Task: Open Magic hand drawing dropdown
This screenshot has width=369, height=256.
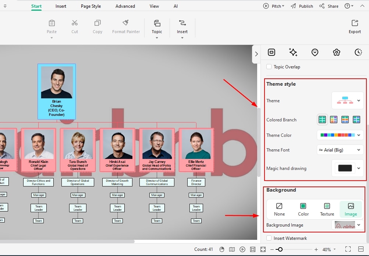Action: [348, 168]
